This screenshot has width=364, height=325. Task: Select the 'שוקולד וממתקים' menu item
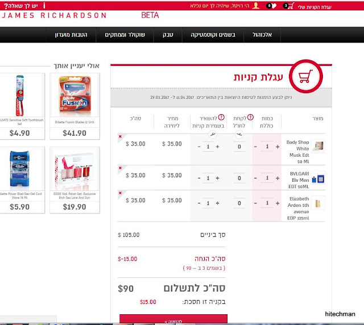pyautogui.click(x=125, y=35)
